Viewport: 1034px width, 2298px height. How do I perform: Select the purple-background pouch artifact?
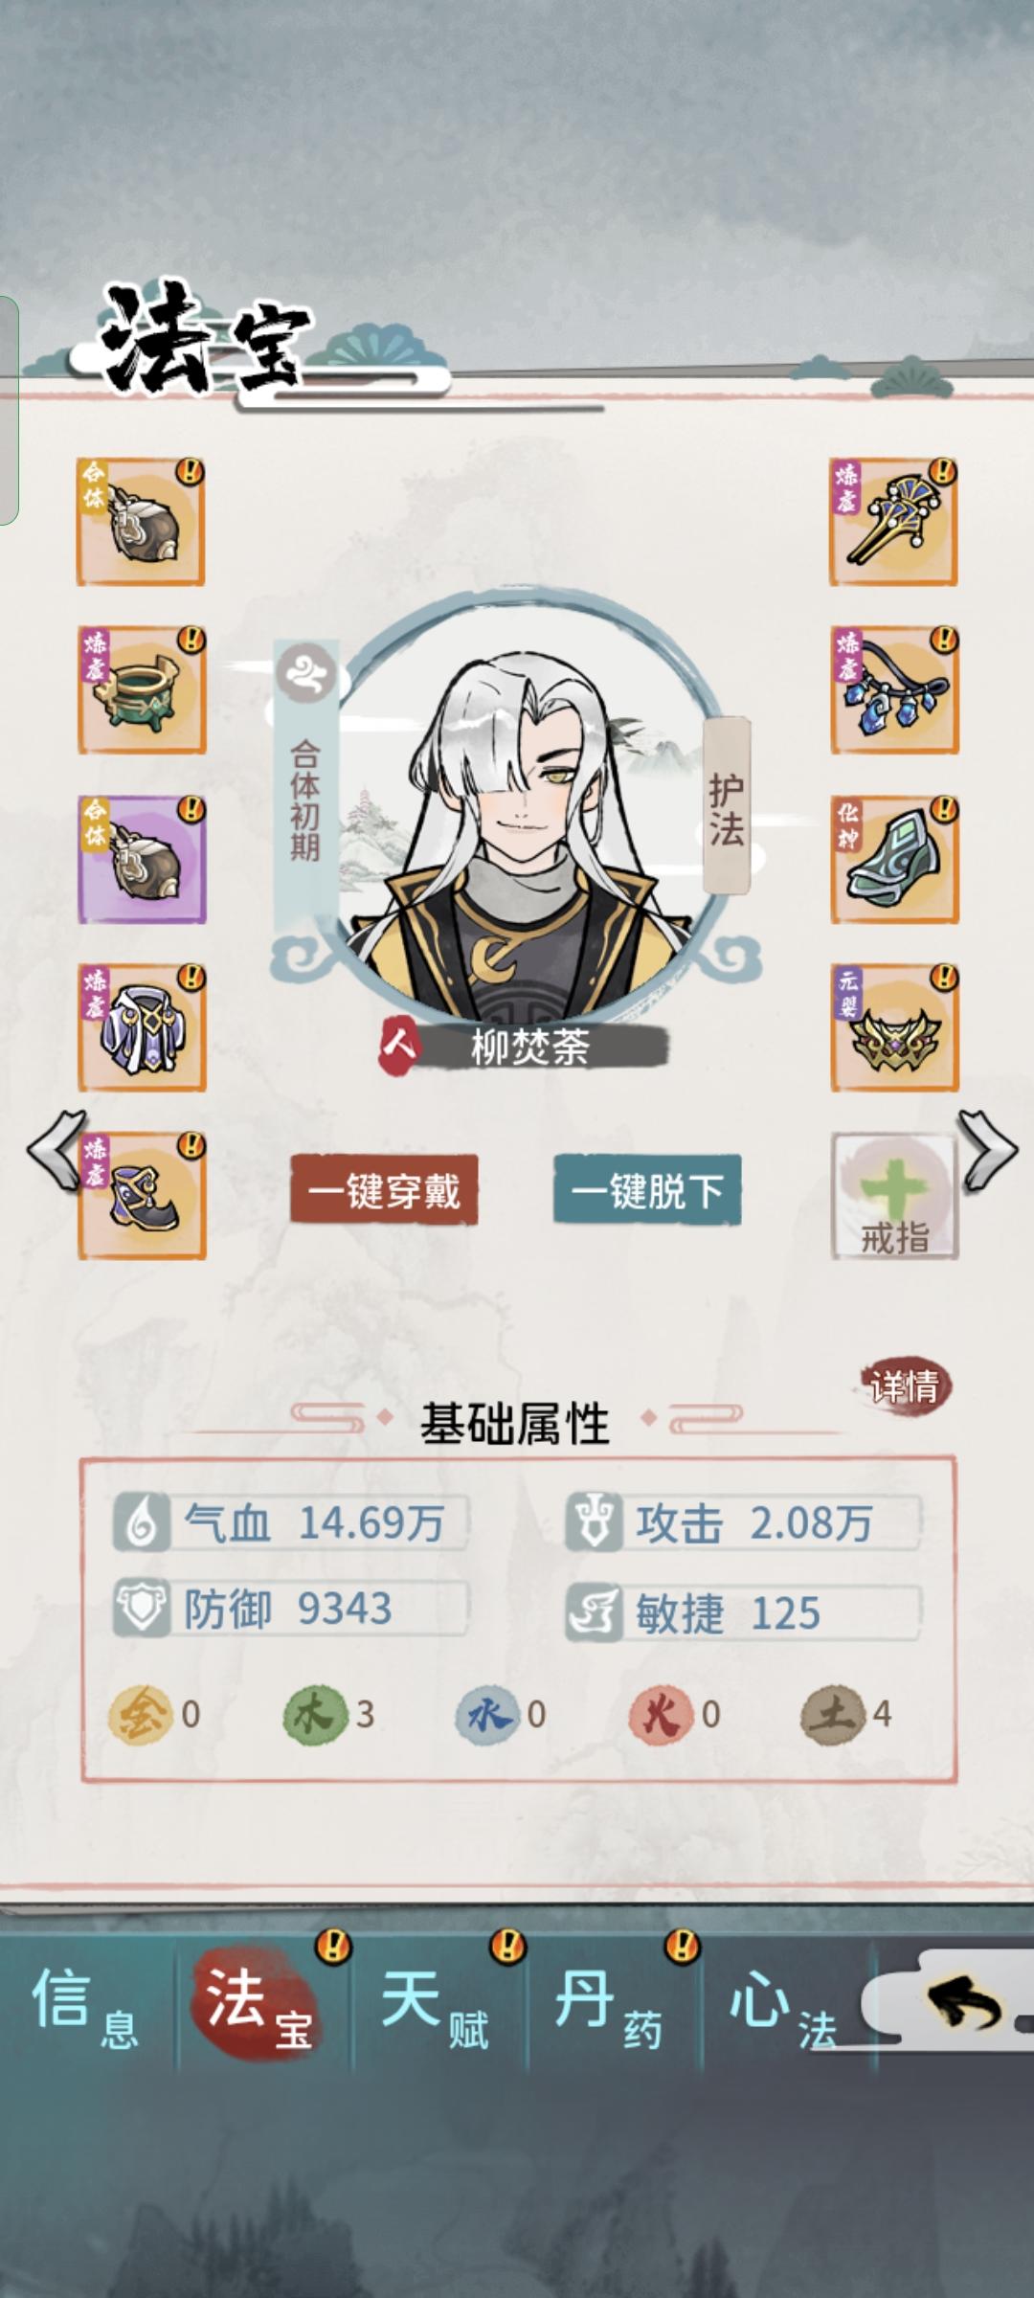142,859
